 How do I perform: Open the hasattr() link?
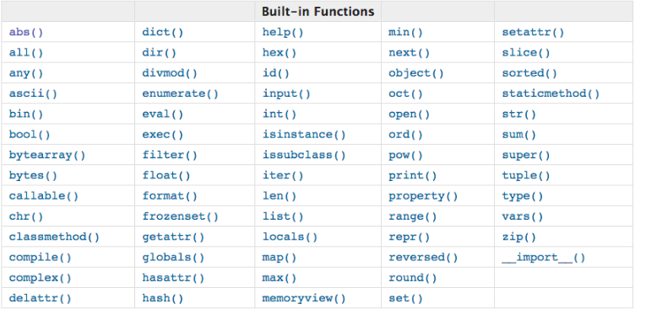tap(173, 278)
